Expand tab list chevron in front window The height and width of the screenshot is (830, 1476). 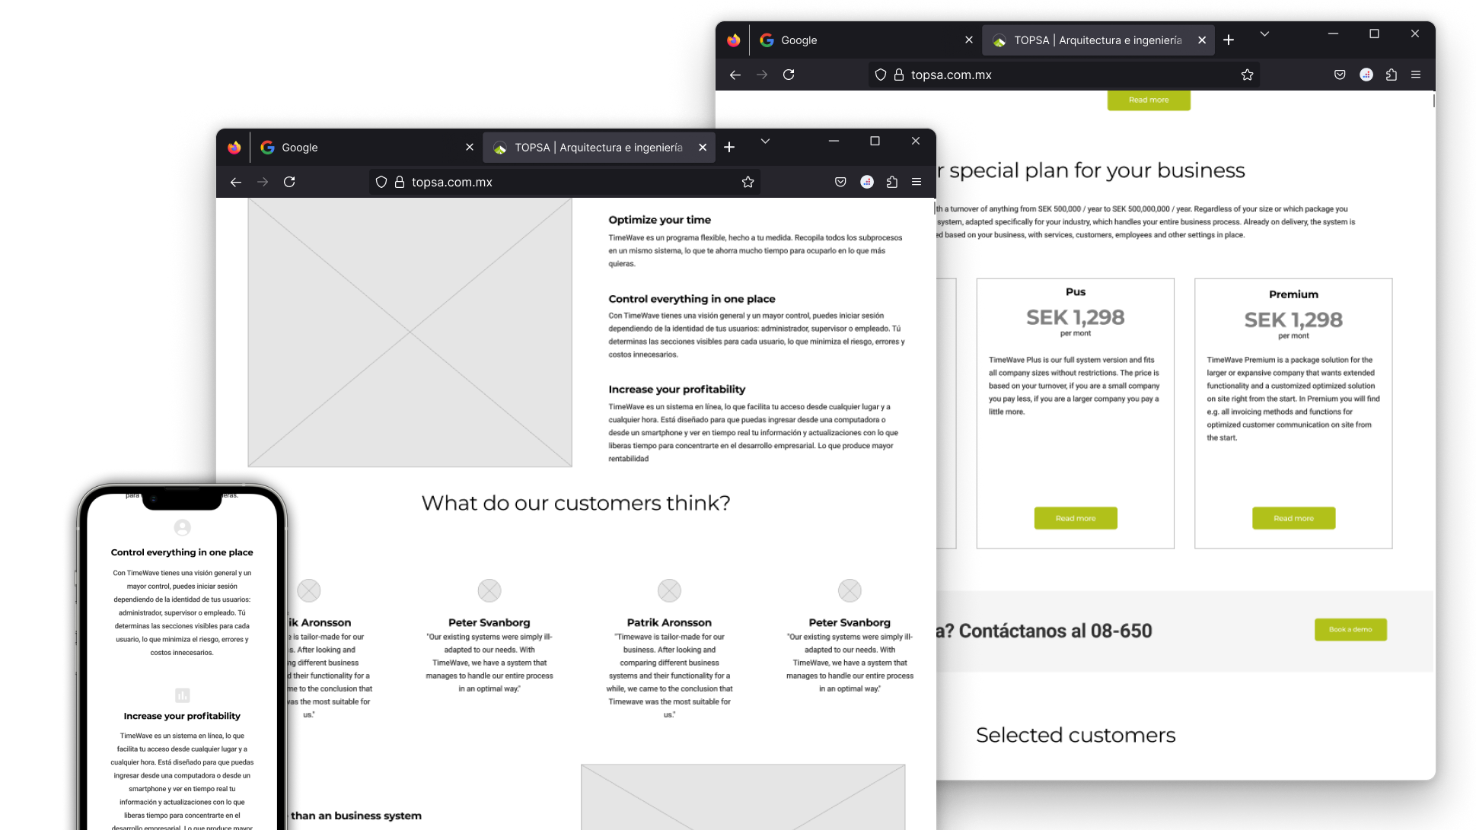click(765, 142)
